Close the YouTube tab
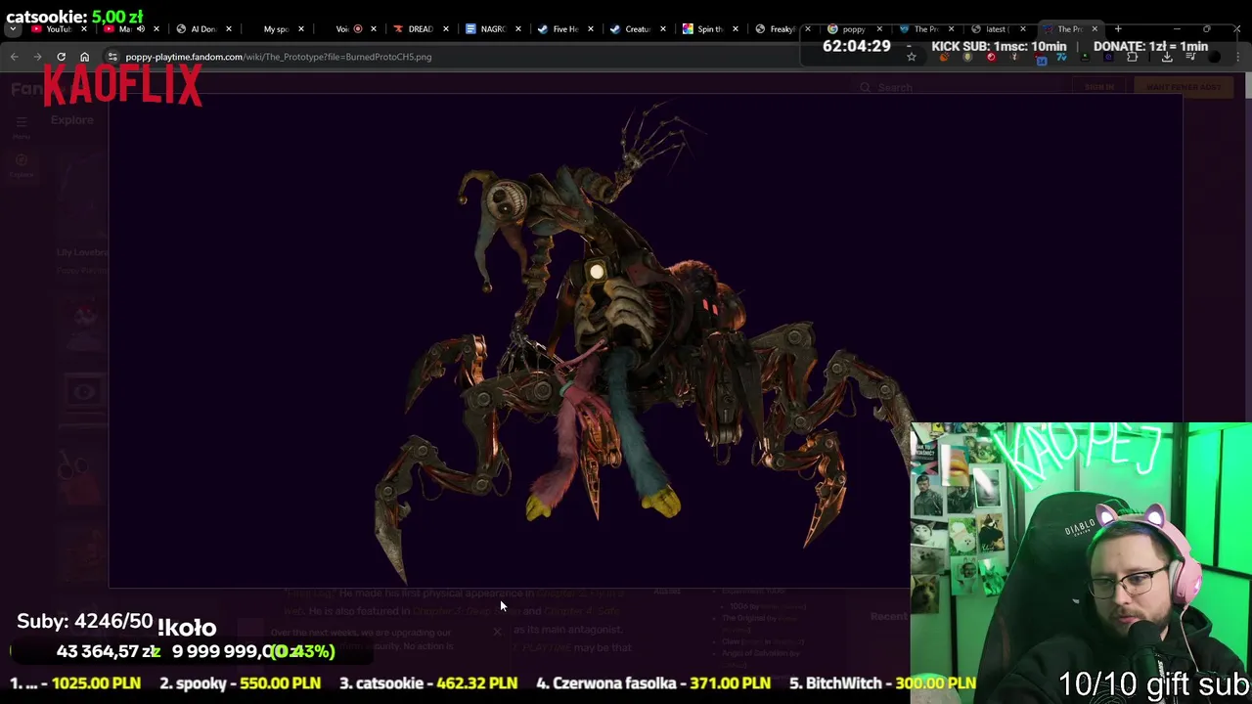This screenshot has width=1252, height=704. coord(83,29)
